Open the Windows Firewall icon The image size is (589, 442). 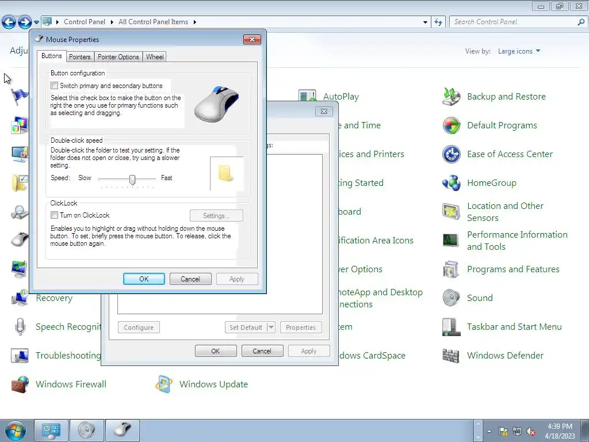click(x=20, y=384)
